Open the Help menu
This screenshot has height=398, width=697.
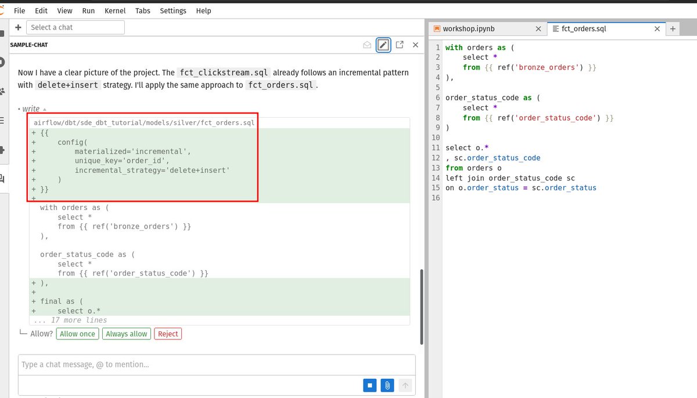click(x=203, y=10)
